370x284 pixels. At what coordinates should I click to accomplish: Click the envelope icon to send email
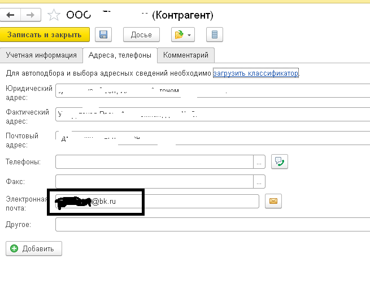273,201
